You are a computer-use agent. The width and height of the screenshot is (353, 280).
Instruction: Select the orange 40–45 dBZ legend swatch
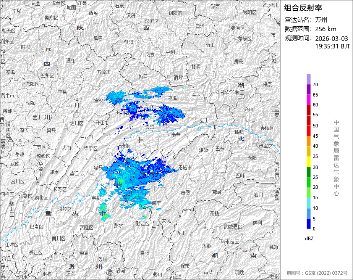click(x=308, y=141)
